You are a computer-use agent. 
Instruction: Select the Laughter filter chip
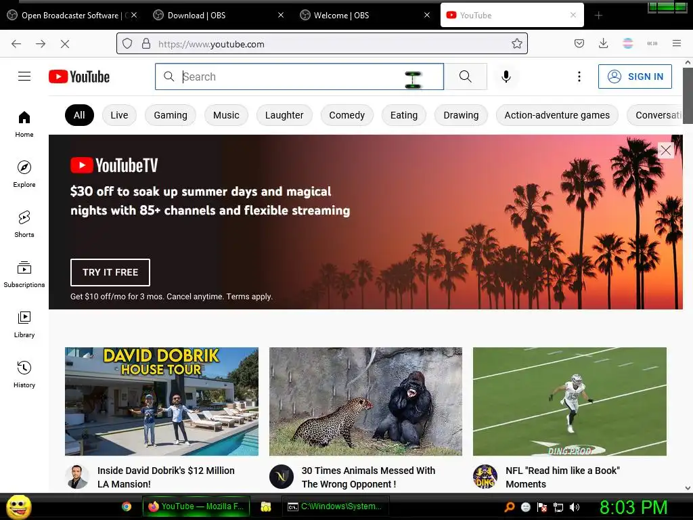click(x=284, y=115)
